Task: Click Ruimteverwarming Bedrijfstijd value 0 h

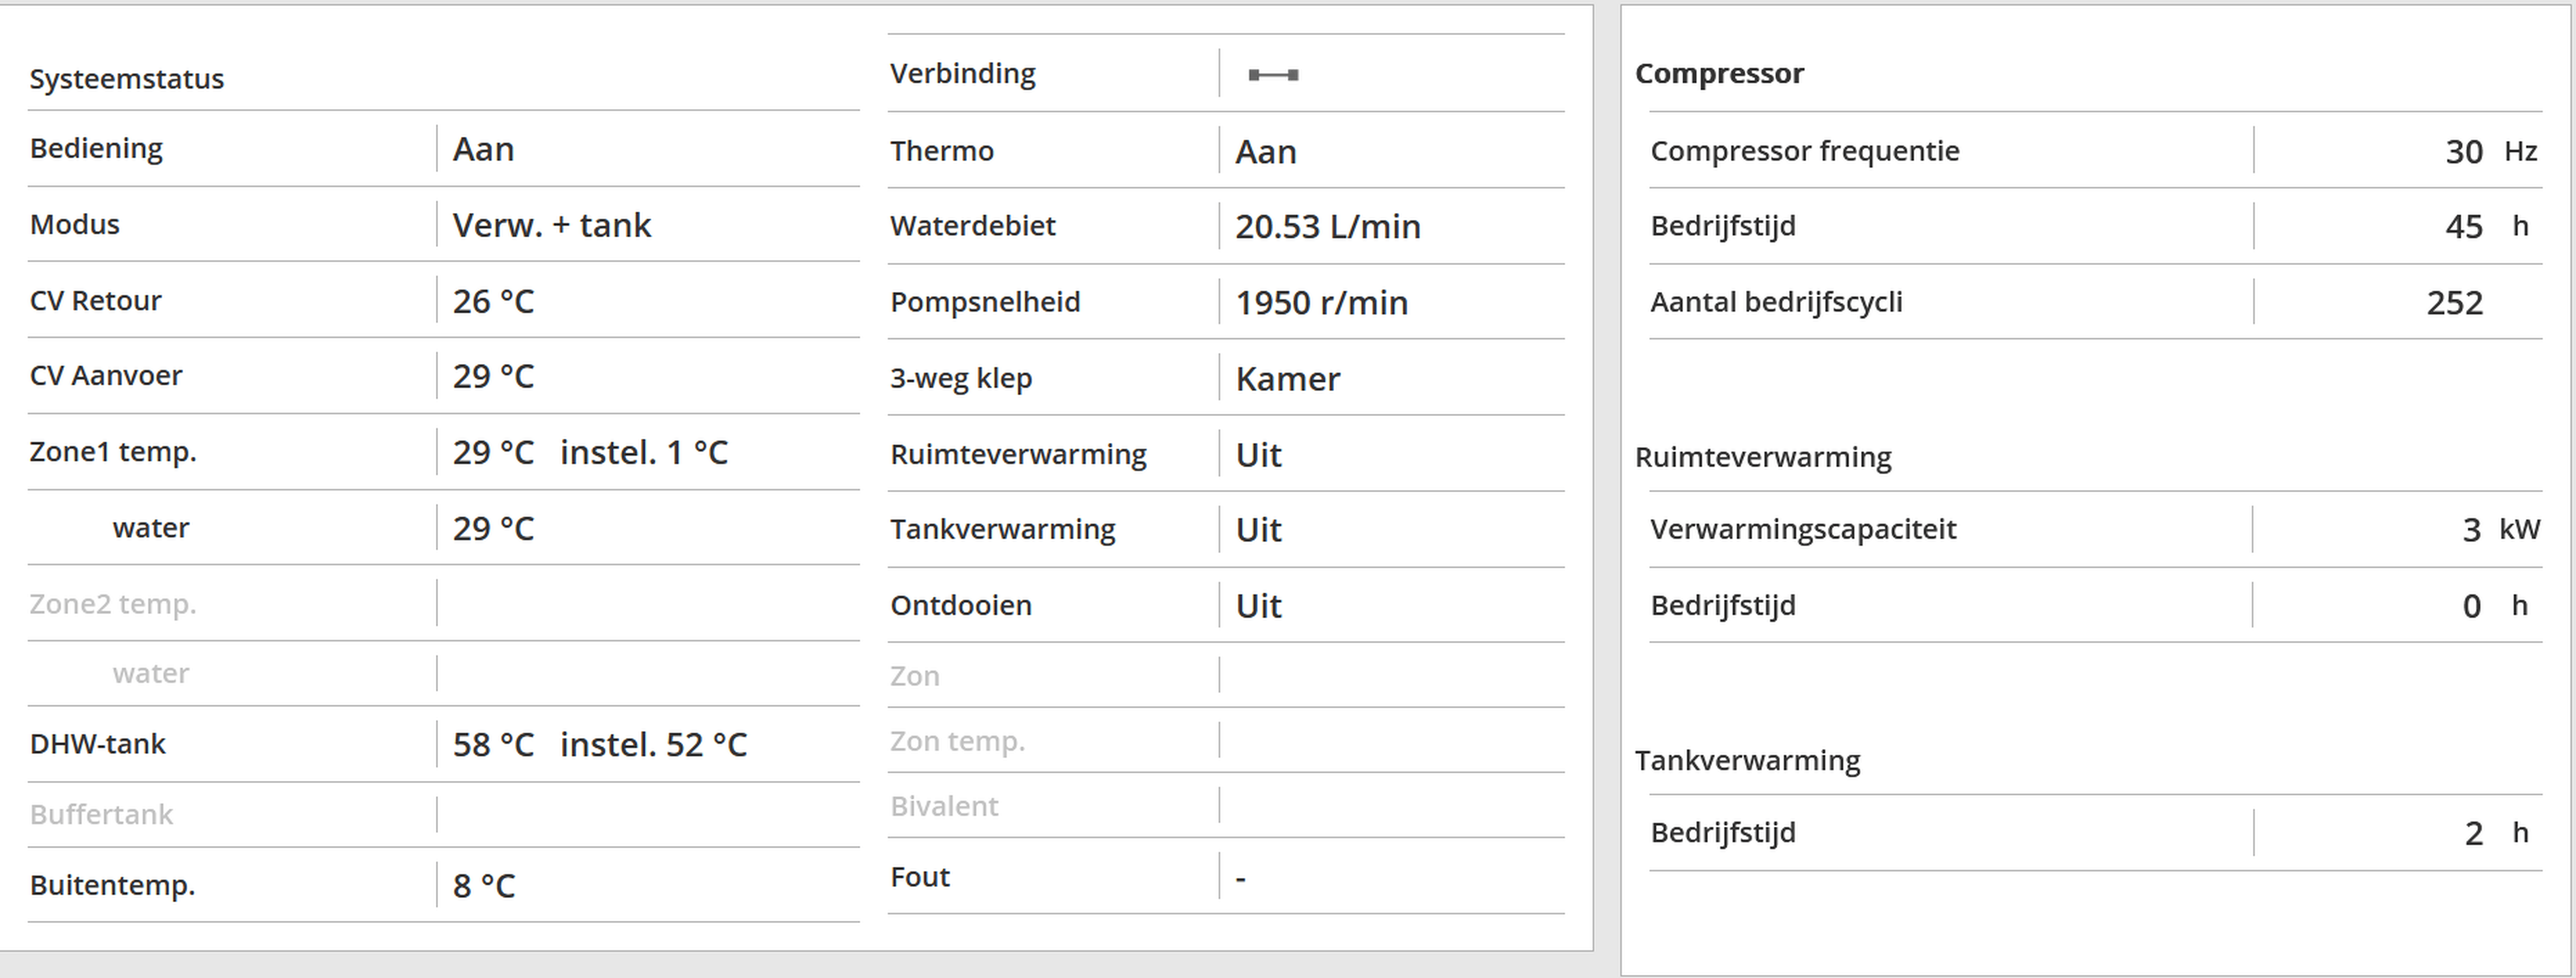Action: click(x=2495, y=606)
